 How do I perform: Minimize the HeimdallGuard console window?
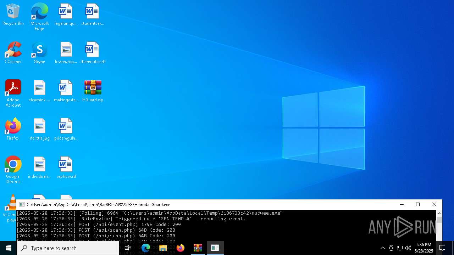402,205
